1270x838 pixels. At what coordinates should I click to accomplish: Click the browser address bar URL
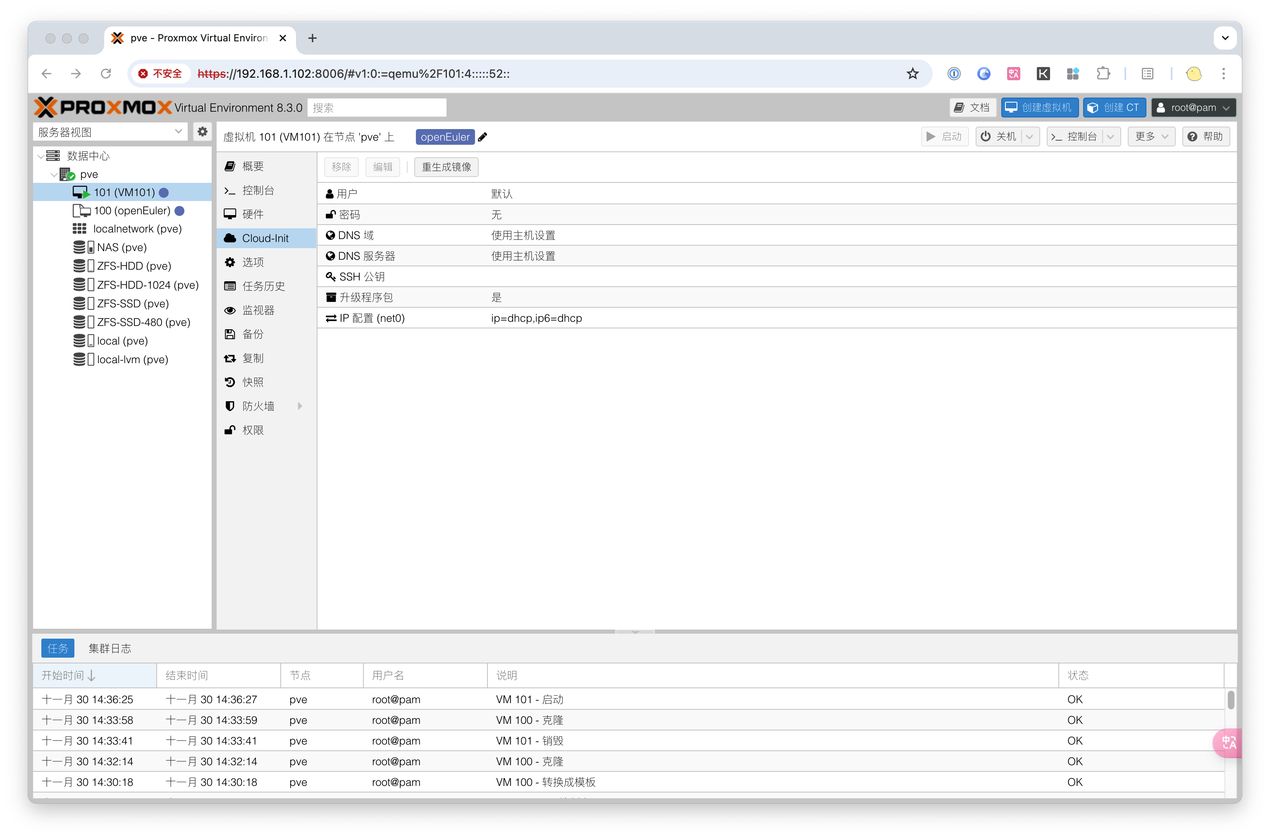(x=353, y=74)
